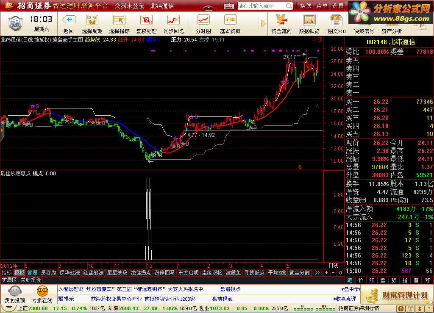Select the 星星波段 template
The width and height of the screenshot is (434, 313).
pos(117,273)
